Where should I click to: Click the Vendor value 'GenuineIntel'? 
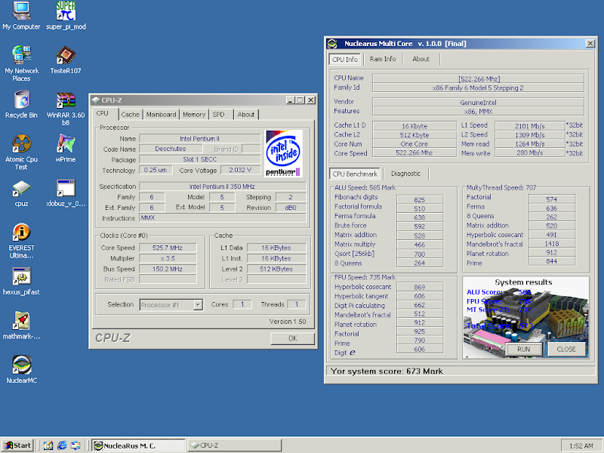[478, 103]
